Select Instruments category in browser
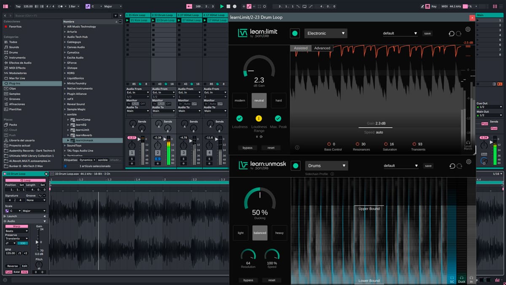 pyautogui.click(x=17, y=57)
